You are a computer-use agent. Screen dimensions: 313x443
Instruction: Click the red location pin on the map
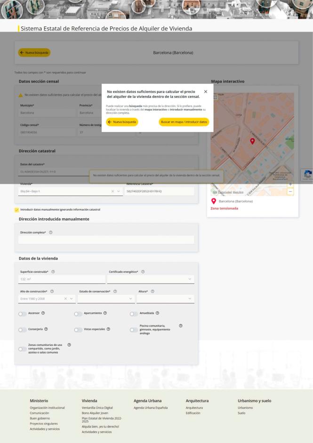pyautogui.click(x=252, y=141)
